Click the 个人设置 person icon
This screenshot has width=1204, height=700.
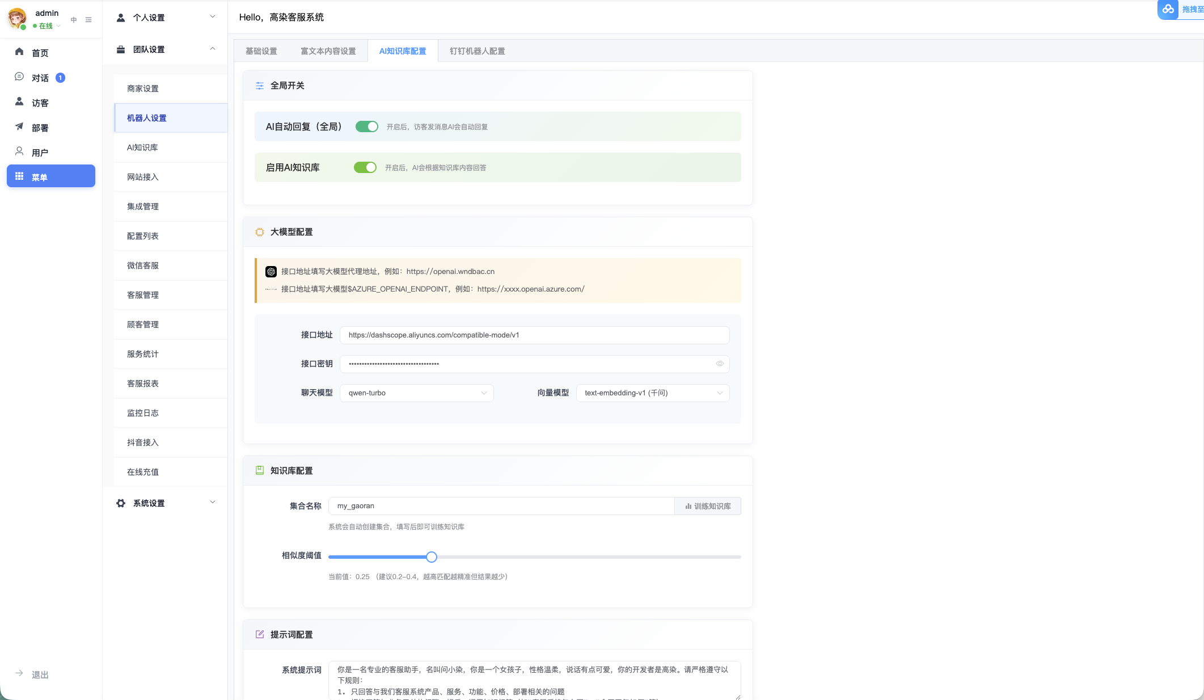coord(121,18)
